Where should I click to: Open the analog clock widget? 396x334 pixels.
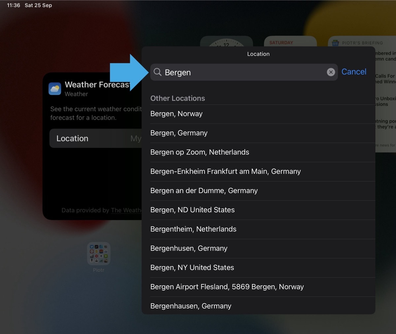pos(226,42)
